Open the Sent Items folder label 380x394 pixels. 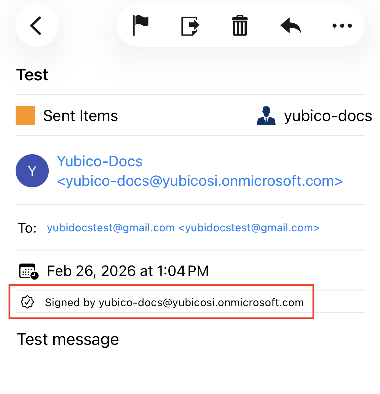[81, 116]
